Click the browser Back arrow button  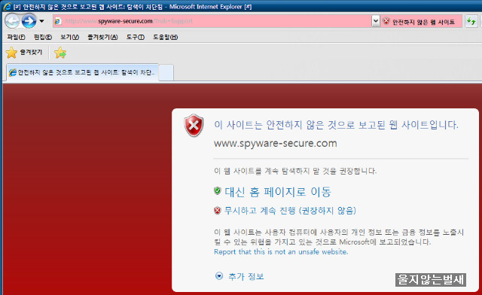pos(12,21)
